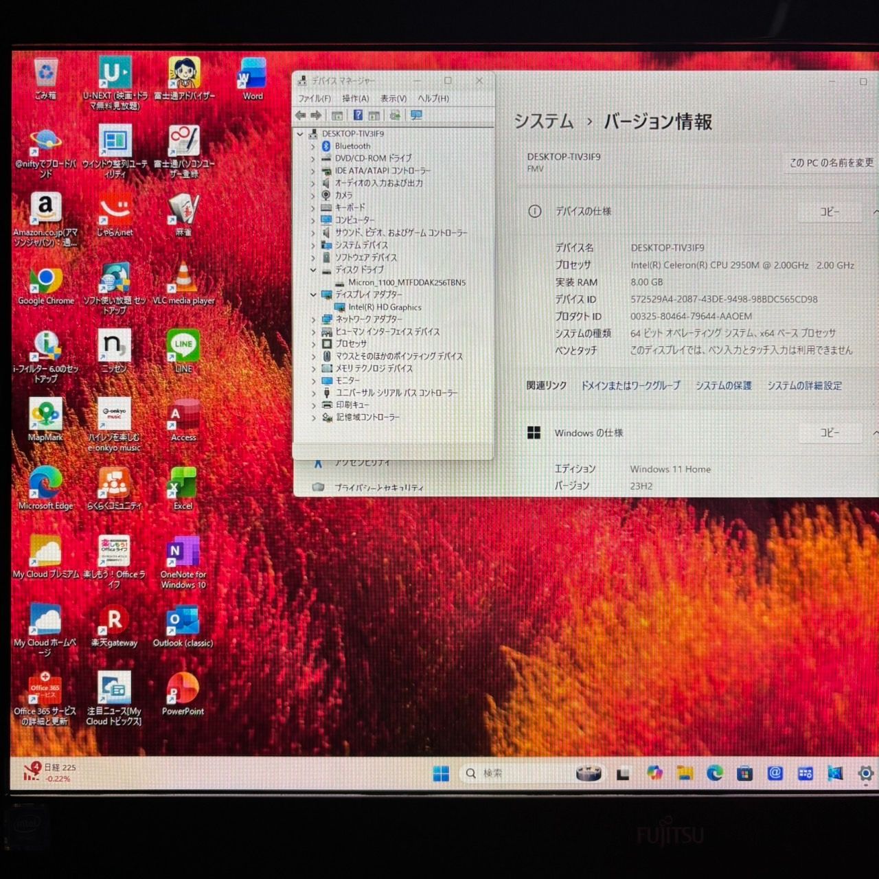Image resolution: width=879 pixels, height=879 pixels.
Task: Click the Back arrow in Device Manager toolbar
Action: [301, 115]
